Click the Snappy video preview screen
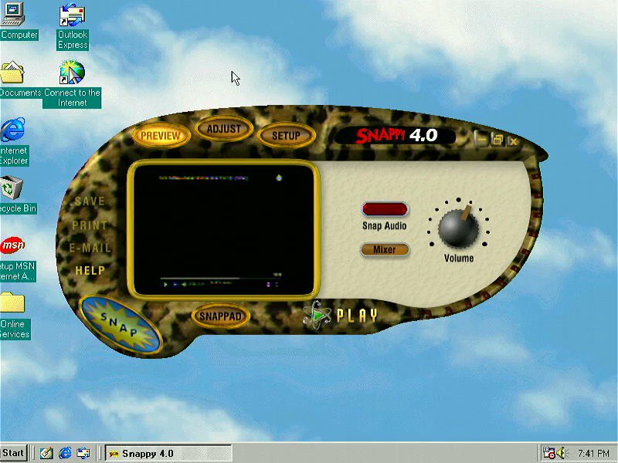The width and height of the screenshot is (618, 463). click(x=224, y=229)
